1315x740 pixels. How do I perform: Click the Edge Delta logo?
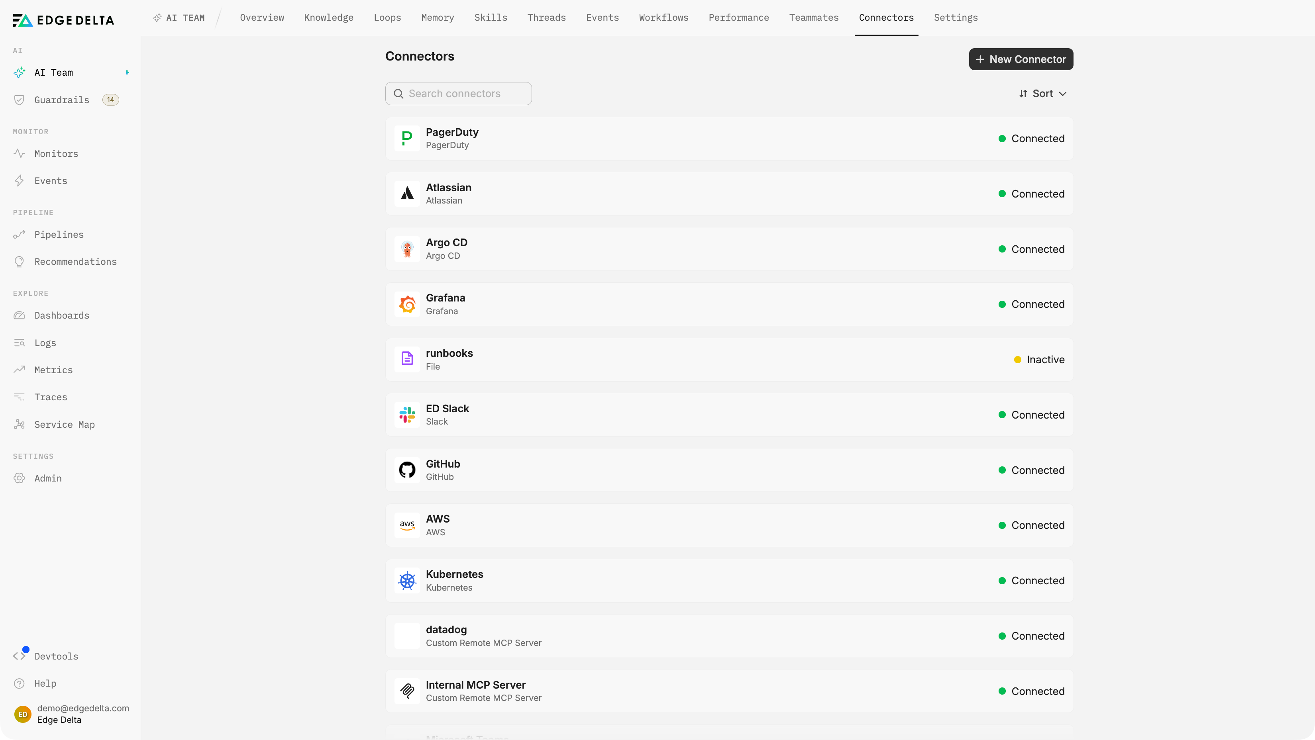click(63, 20)
